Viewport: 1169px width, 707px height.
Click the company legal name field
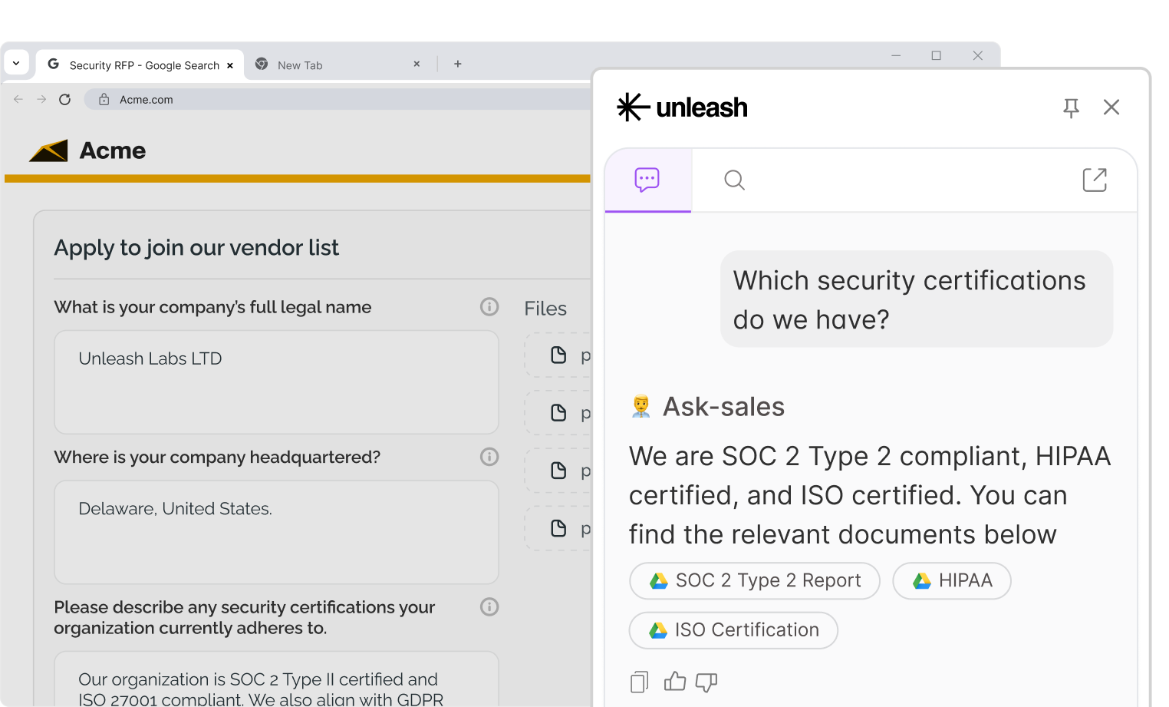[x=276, y=382]
